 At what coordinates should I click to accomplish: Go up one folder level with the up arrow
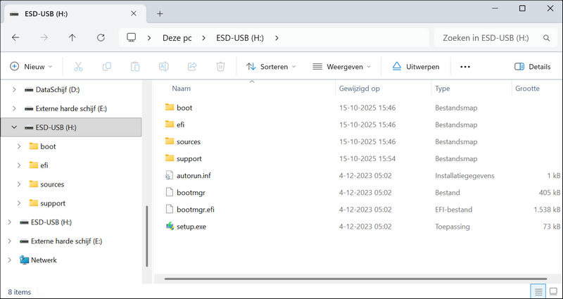[x=72, y=38]
